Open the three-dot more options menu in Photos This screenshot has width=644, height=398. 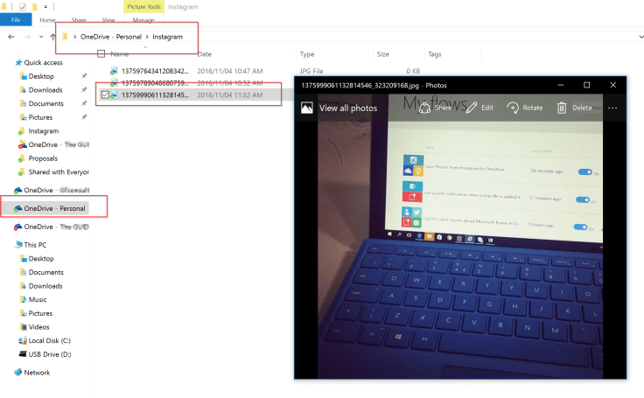click(612, 108)
